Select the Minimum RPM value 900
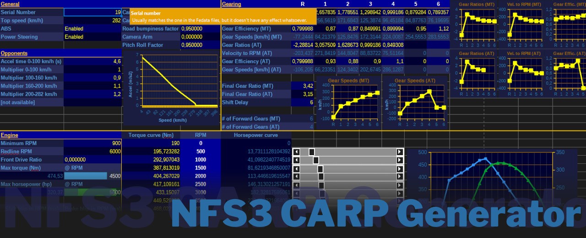 92,143
